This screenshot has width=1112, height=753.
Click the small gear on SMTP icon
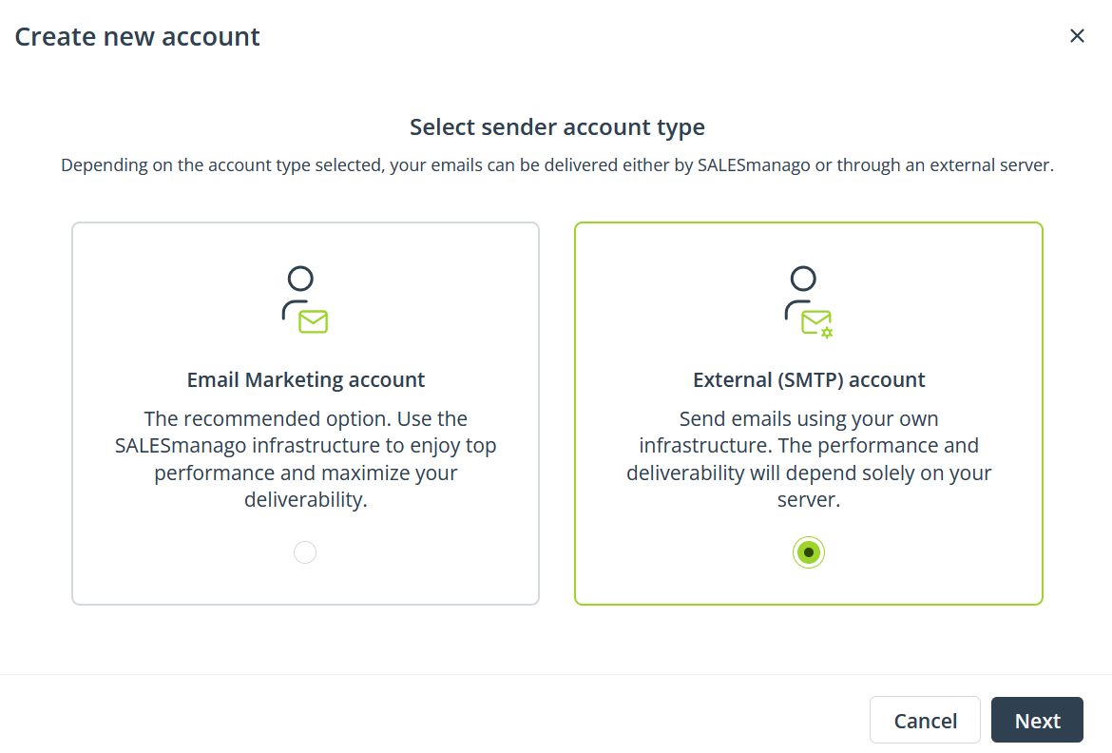tap(827, 332)
